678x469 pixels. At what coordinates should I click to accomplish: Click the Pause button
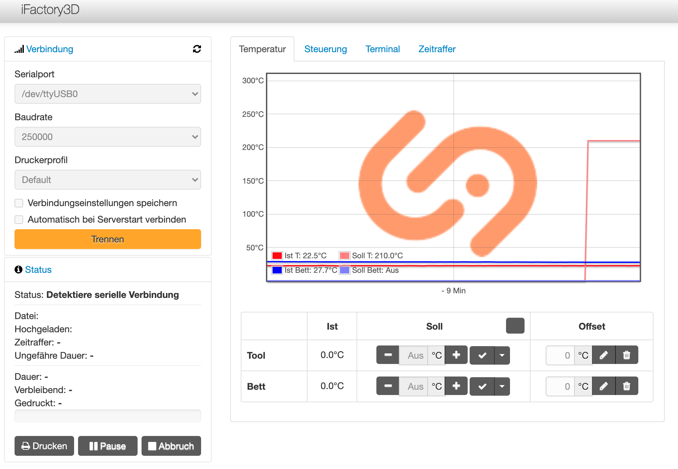point(108,446)
